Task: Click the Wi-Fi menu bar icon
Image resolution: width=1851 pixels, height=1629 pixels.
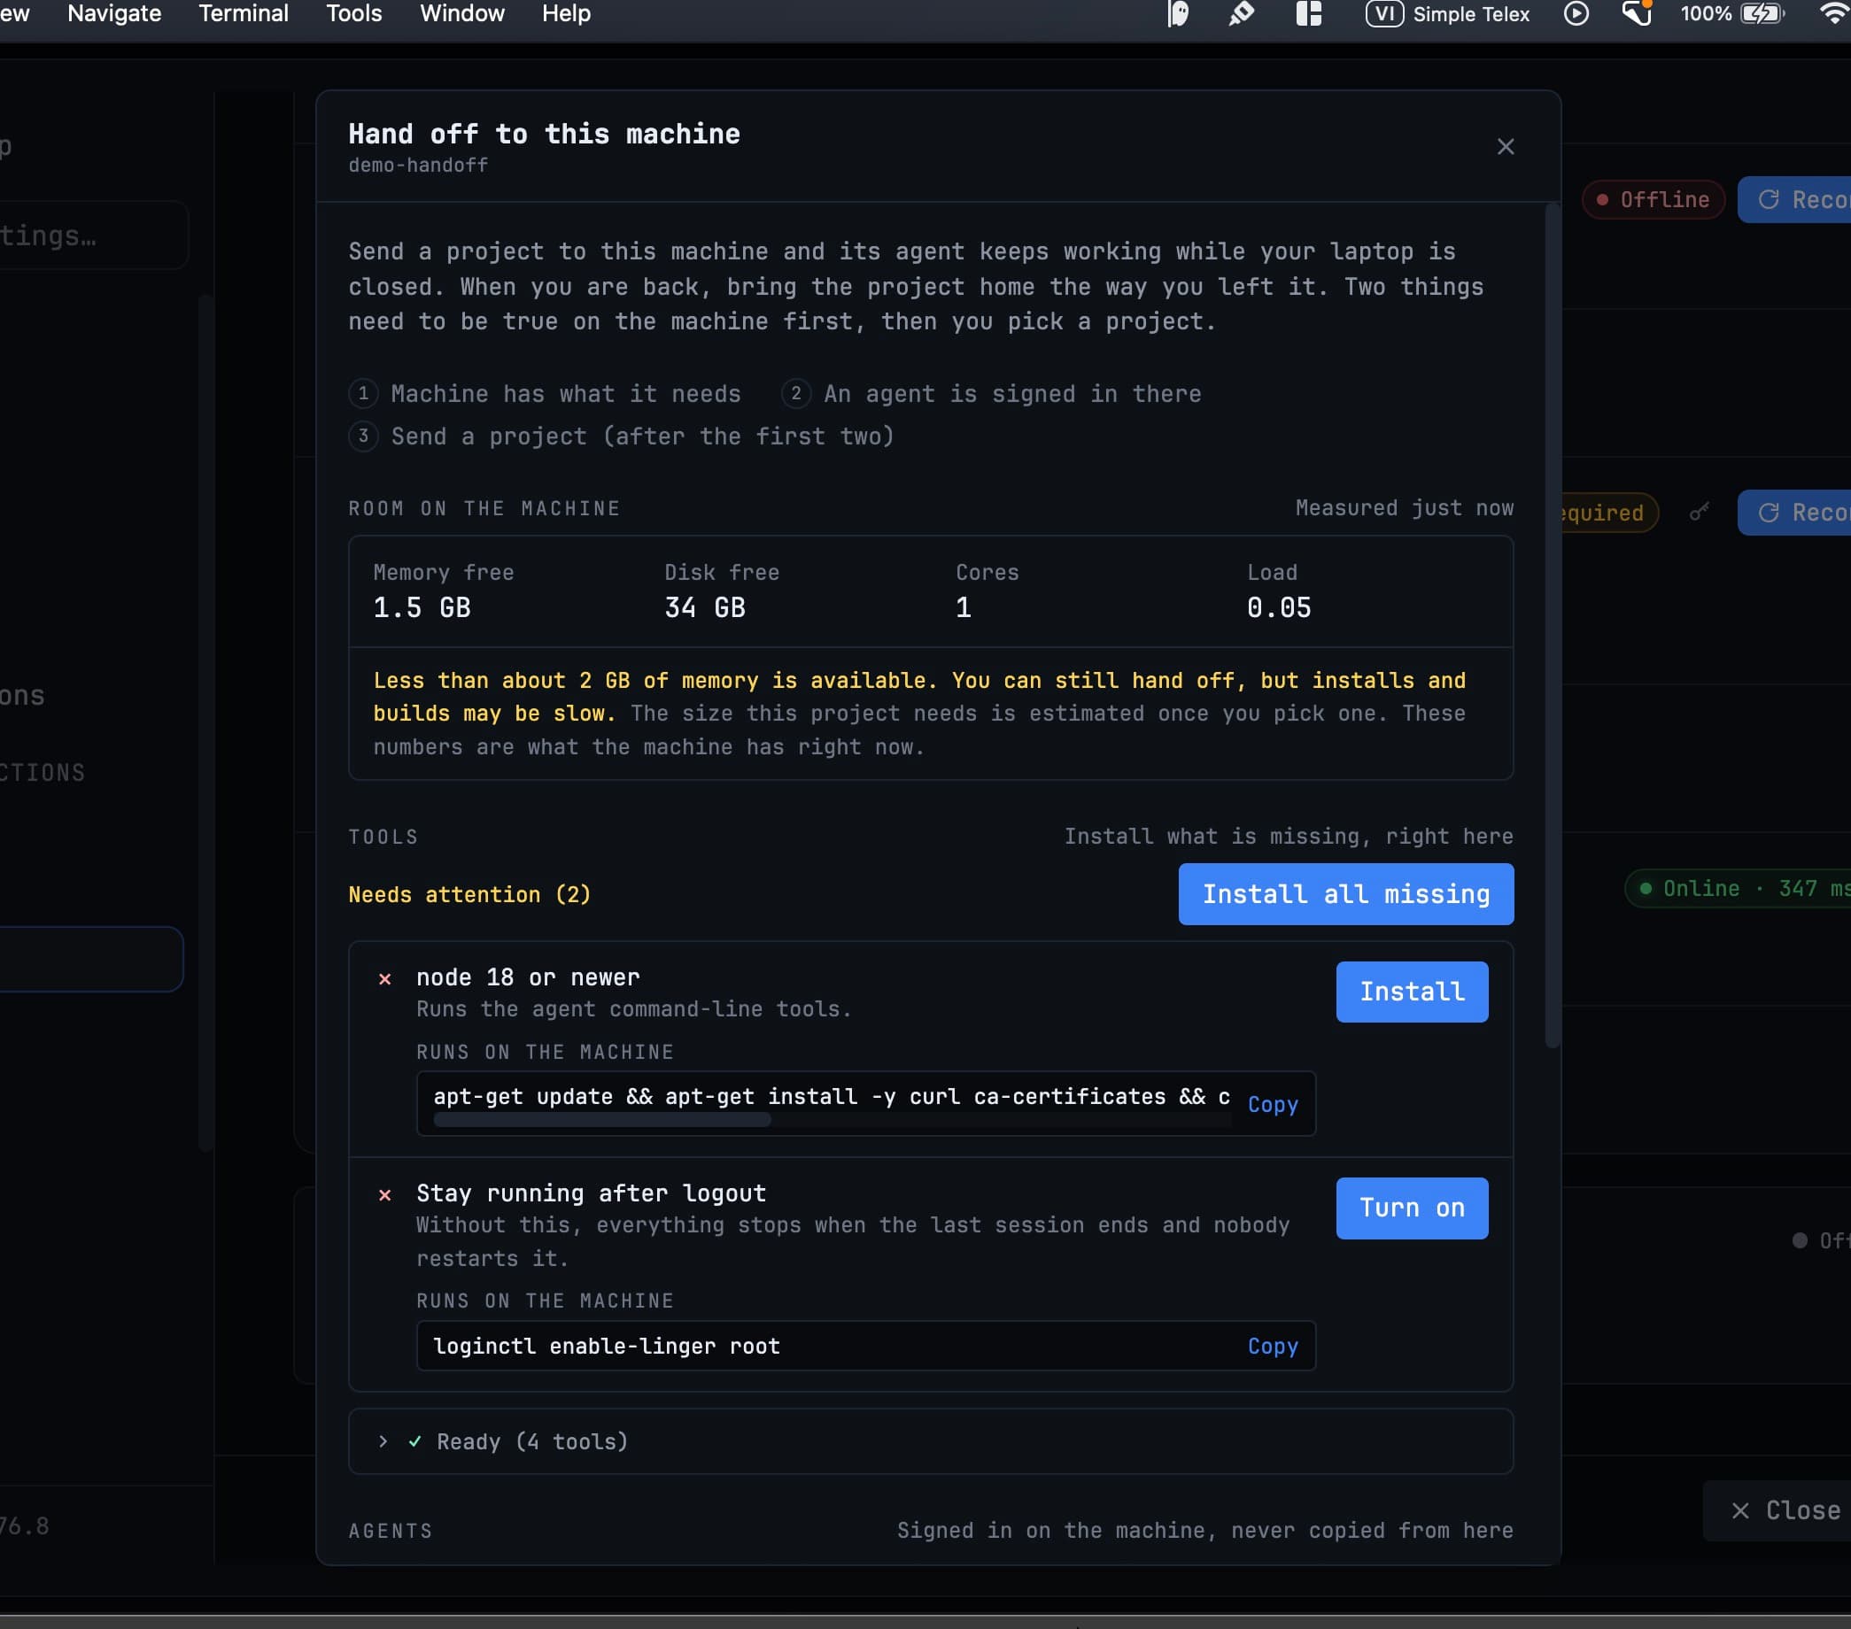Action: pos(1834,13)
